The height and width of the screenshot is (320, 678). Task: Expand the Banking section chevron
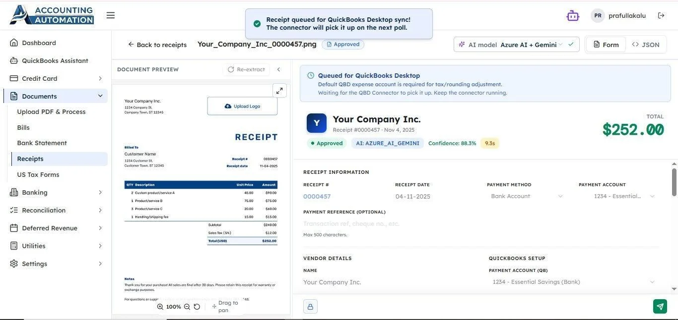pyautogui.click(x=100, y=192)
